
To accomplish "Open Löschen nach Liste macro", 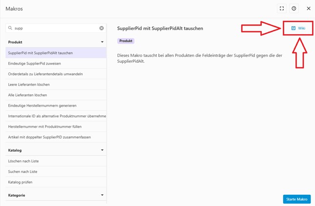I will click(23, 161).
